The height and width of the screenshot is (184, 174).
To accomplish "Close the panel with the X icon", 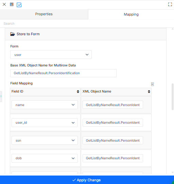I will point(4,4).
